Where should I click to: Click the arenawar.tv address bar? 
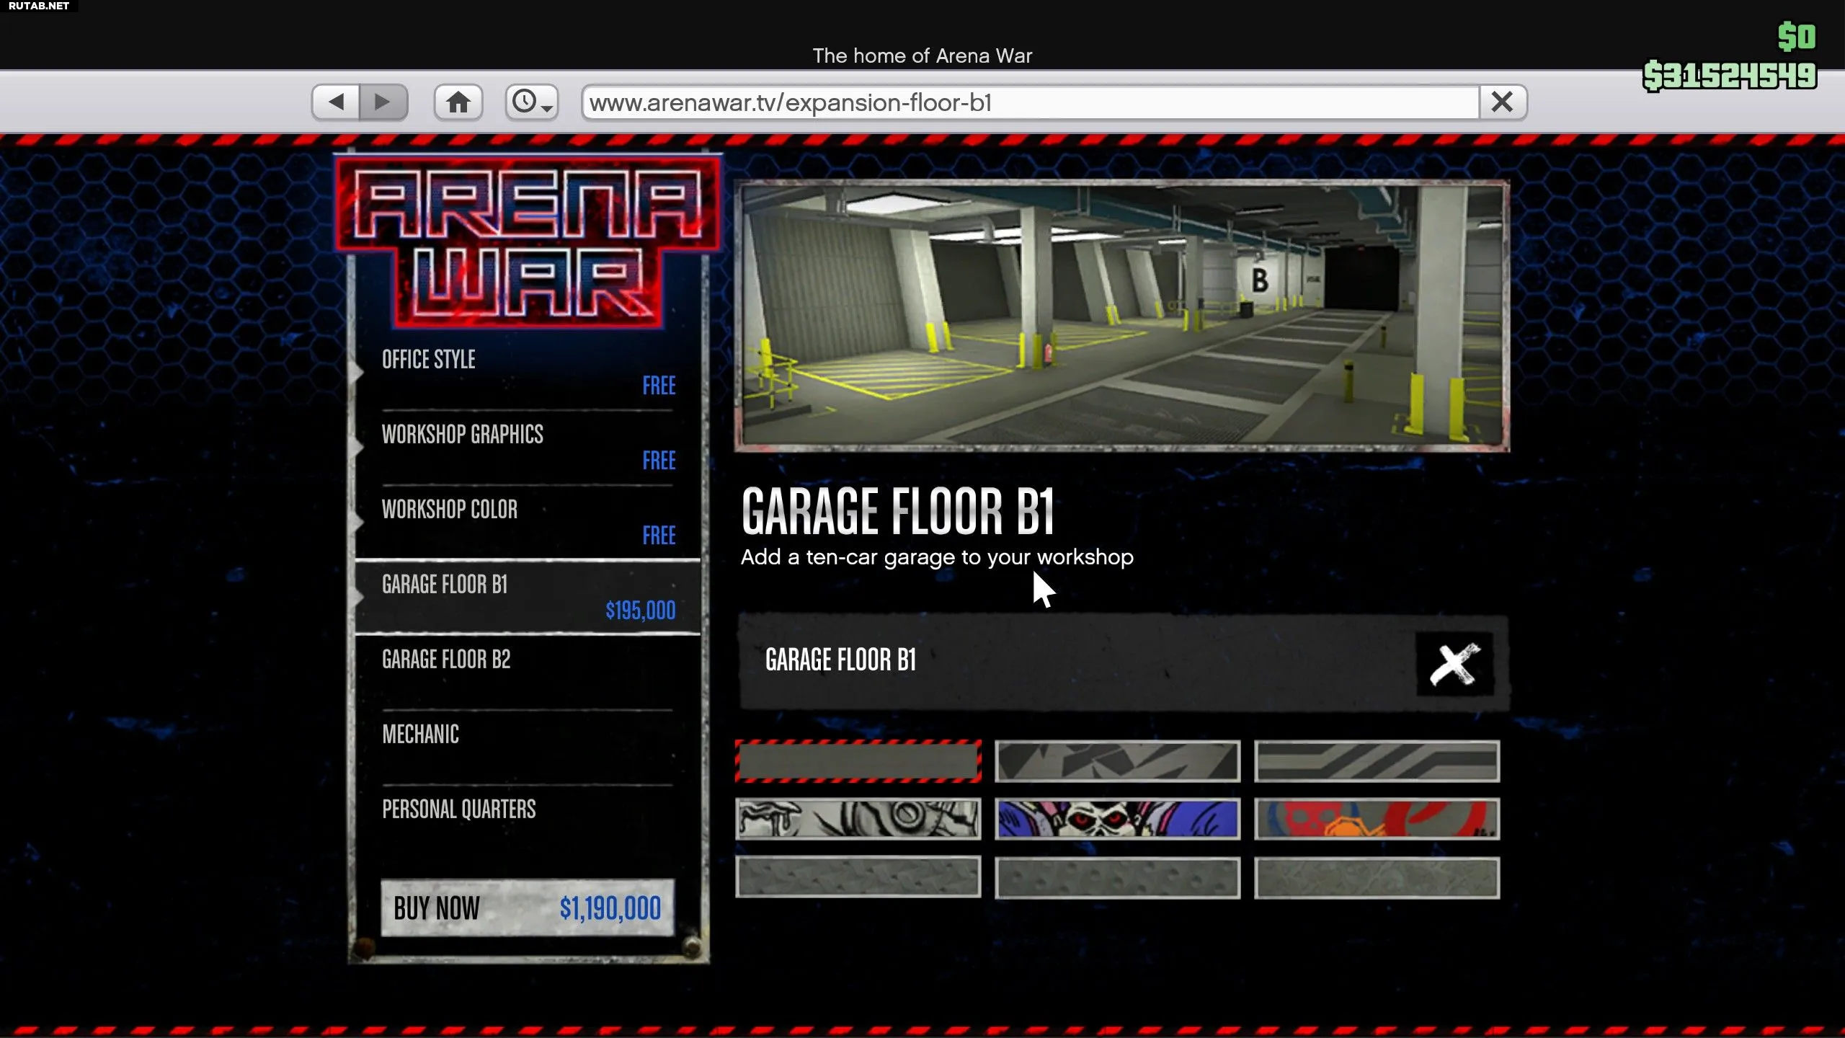[x=1029, y=102]
